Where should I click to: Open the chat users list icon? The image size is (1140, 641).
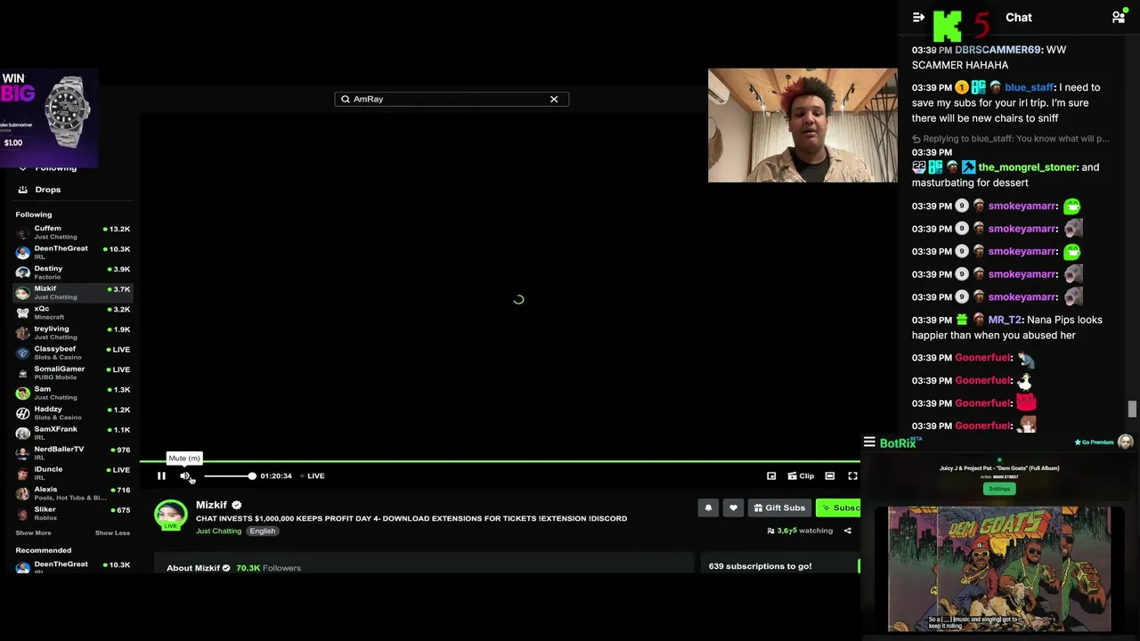pyautogui.click(x=1119, y=17)
